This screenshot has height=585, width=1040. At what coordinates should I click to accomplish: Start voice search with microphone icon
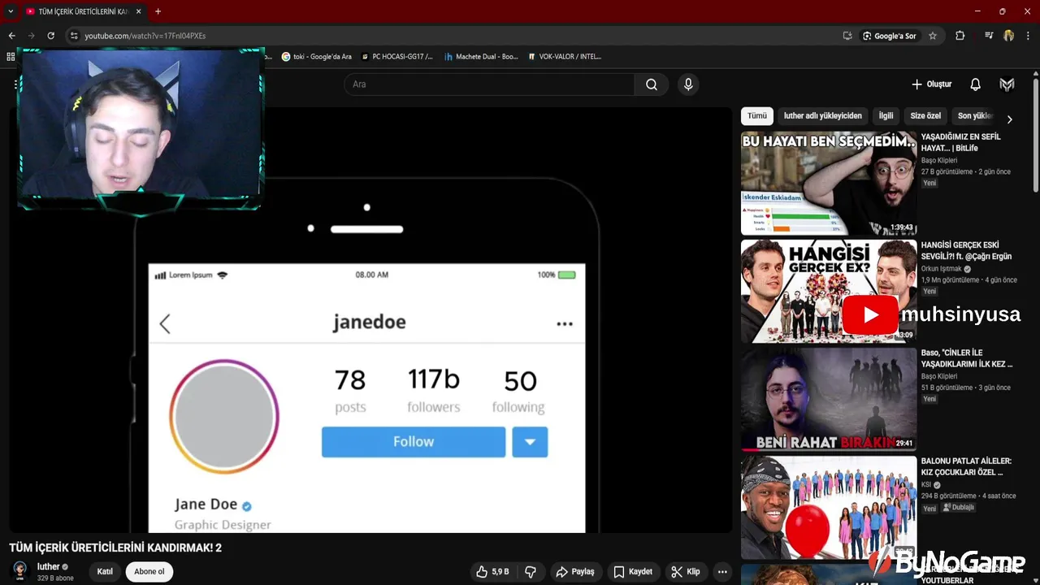pyautogui.click(x=688, y=84)
